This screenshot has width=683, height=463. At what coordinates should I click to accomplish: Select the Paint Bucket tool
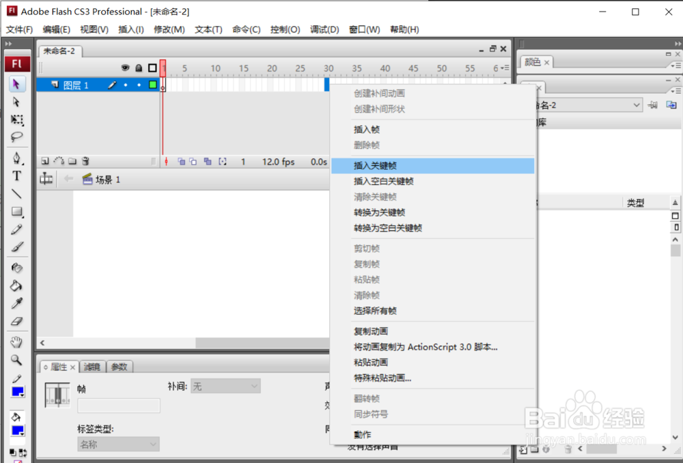point(16,285)
